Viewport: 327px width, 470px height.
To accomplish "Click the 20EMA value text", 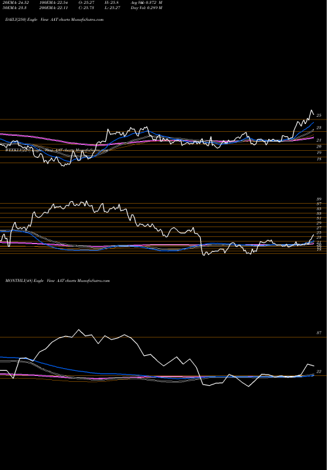I will (x=14, y=3).
